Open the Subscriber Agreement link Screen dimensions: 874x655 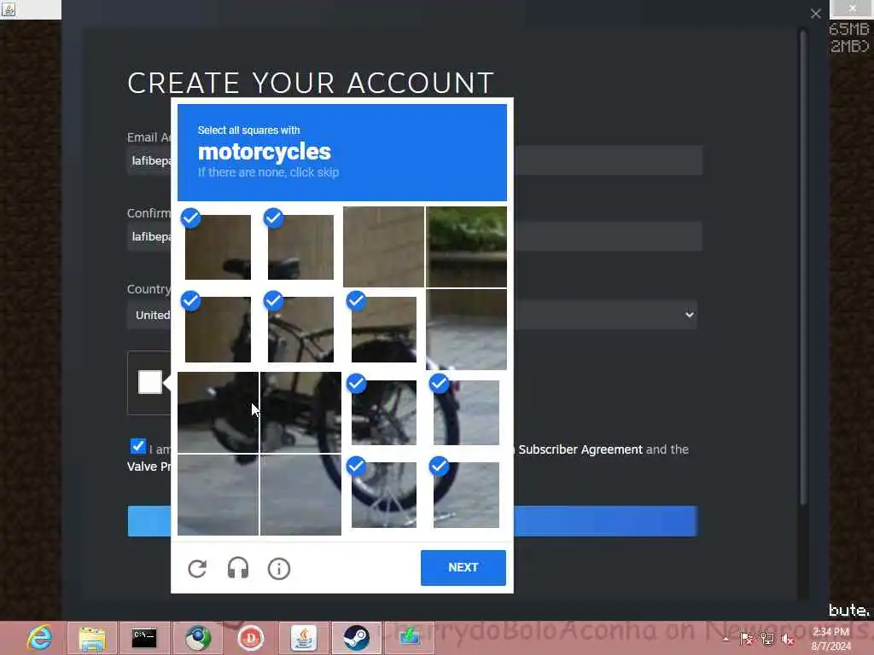(x=580, y=449)
